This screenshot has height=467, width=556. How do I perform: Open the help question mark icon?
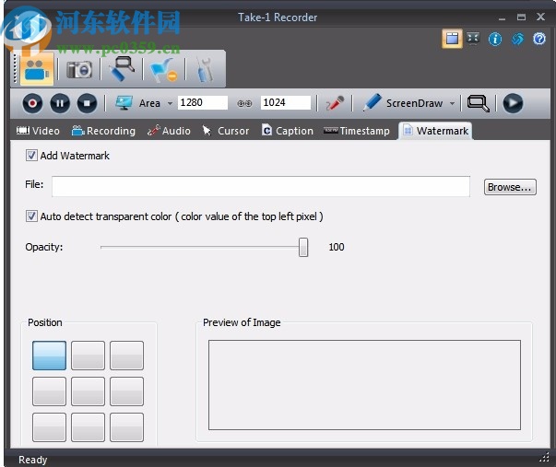point(539,39)
